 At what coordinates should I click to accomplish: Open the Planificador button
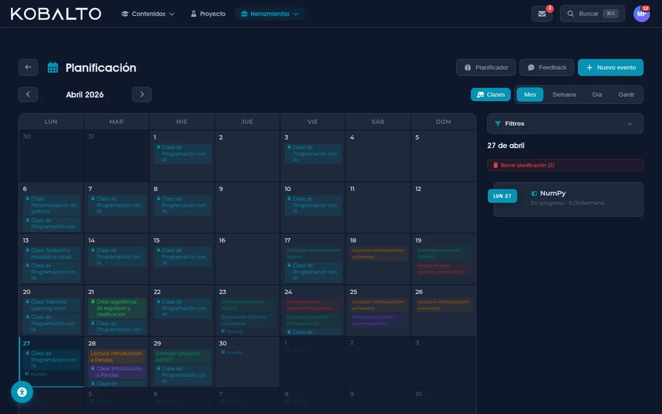tap(486, 67)
